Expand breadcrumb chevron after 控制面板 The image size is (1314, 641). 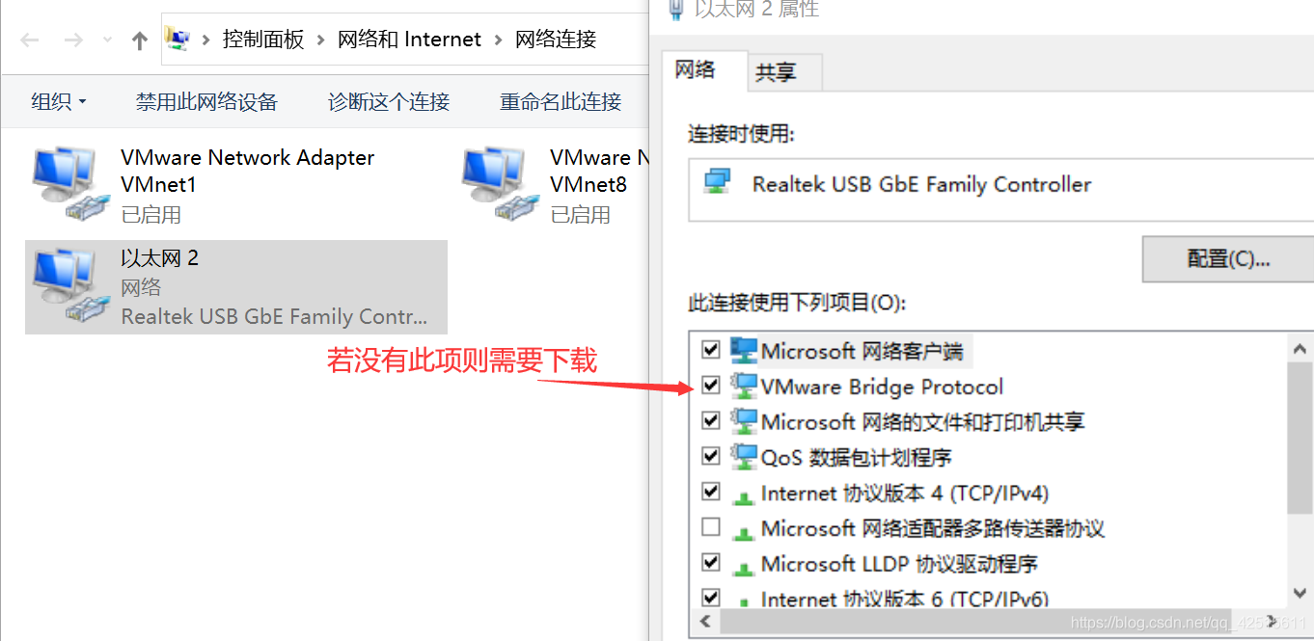[321, 40]
